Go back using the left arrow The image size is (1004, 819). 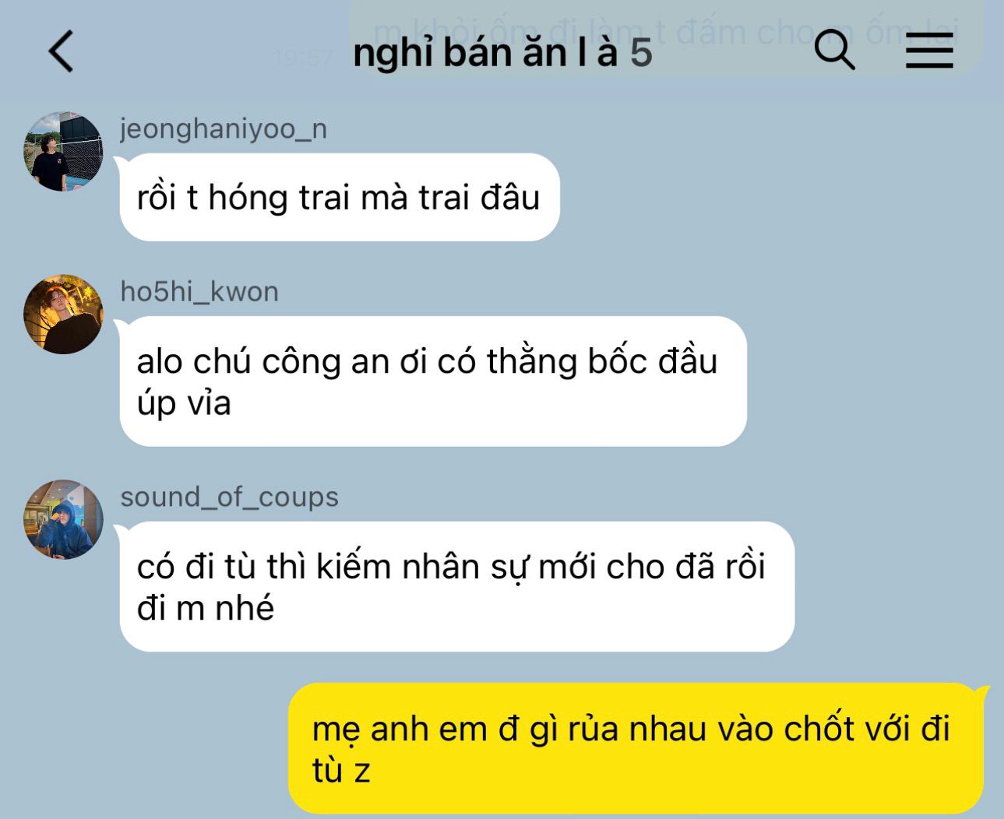coord(61,51)
